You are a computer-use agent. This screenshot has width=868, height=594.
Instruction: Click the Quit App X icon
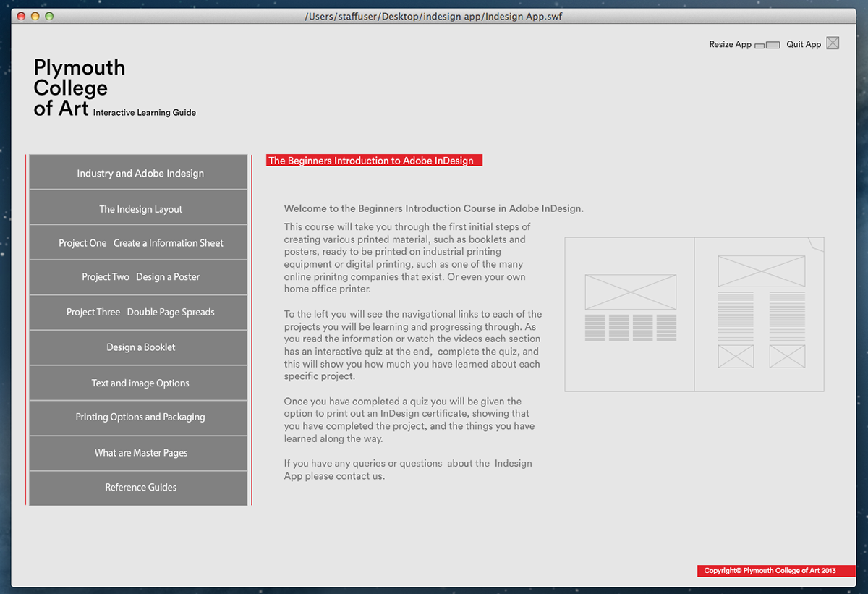pyautogui.click(x=833, y=43)
